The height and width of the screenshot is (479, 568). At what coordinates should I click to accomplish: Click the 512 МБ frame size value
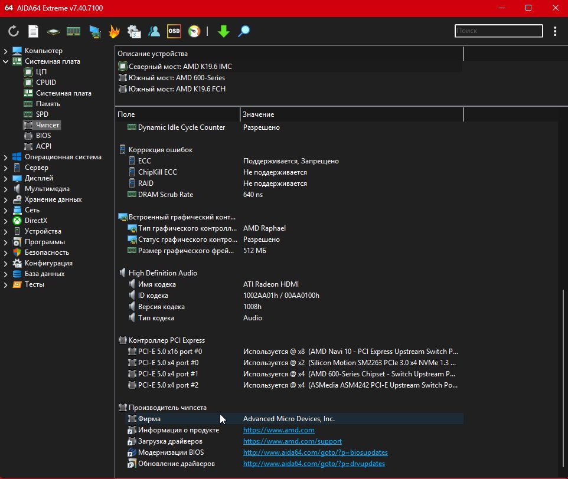254,251
